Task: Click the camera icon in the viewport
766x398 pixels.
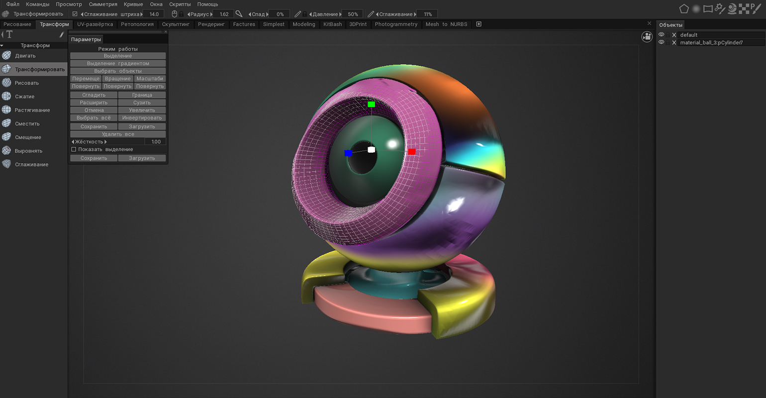Action: 647,36
